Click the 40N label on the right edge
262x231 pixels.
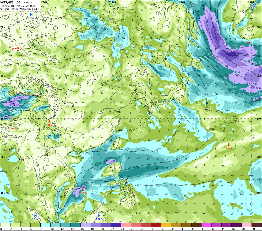[x=259, y=76]
